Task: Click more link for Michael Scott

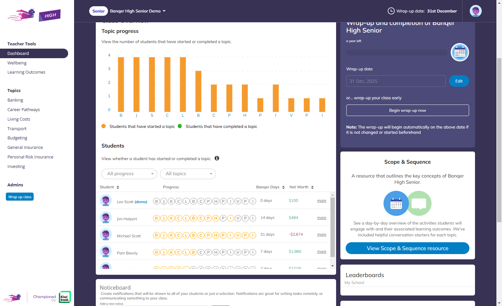Action: [322, 234]
